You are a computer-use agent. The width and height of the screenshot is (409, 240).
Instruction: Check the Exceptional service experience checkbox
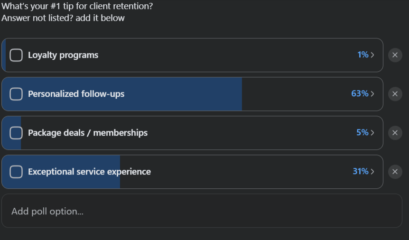[x=16, y=172]
